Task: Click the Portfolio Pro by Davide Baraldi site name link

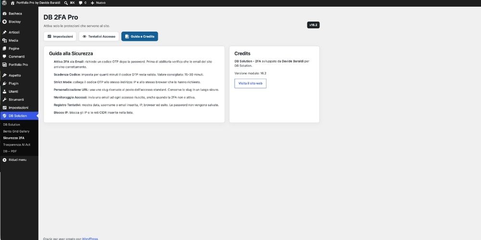Action: tap(38, 3)
